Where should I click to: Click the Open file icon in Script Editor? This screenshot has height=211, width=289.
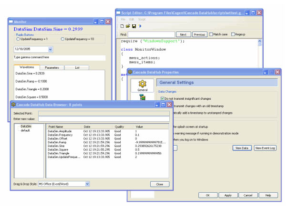click(128, 26)
